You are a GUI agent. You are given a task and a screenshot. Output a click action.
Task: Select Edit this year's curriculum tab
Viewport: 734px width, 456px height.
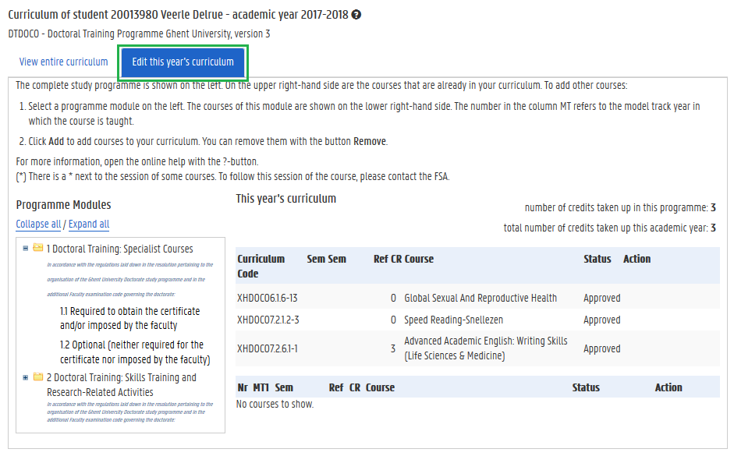point(183,62)
